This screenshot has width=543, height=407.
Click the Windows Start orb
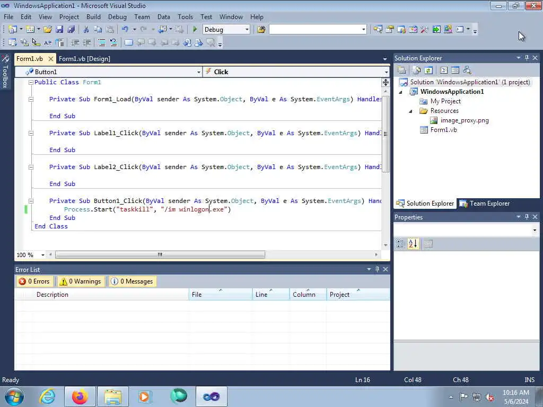click(x=14, y=396)
